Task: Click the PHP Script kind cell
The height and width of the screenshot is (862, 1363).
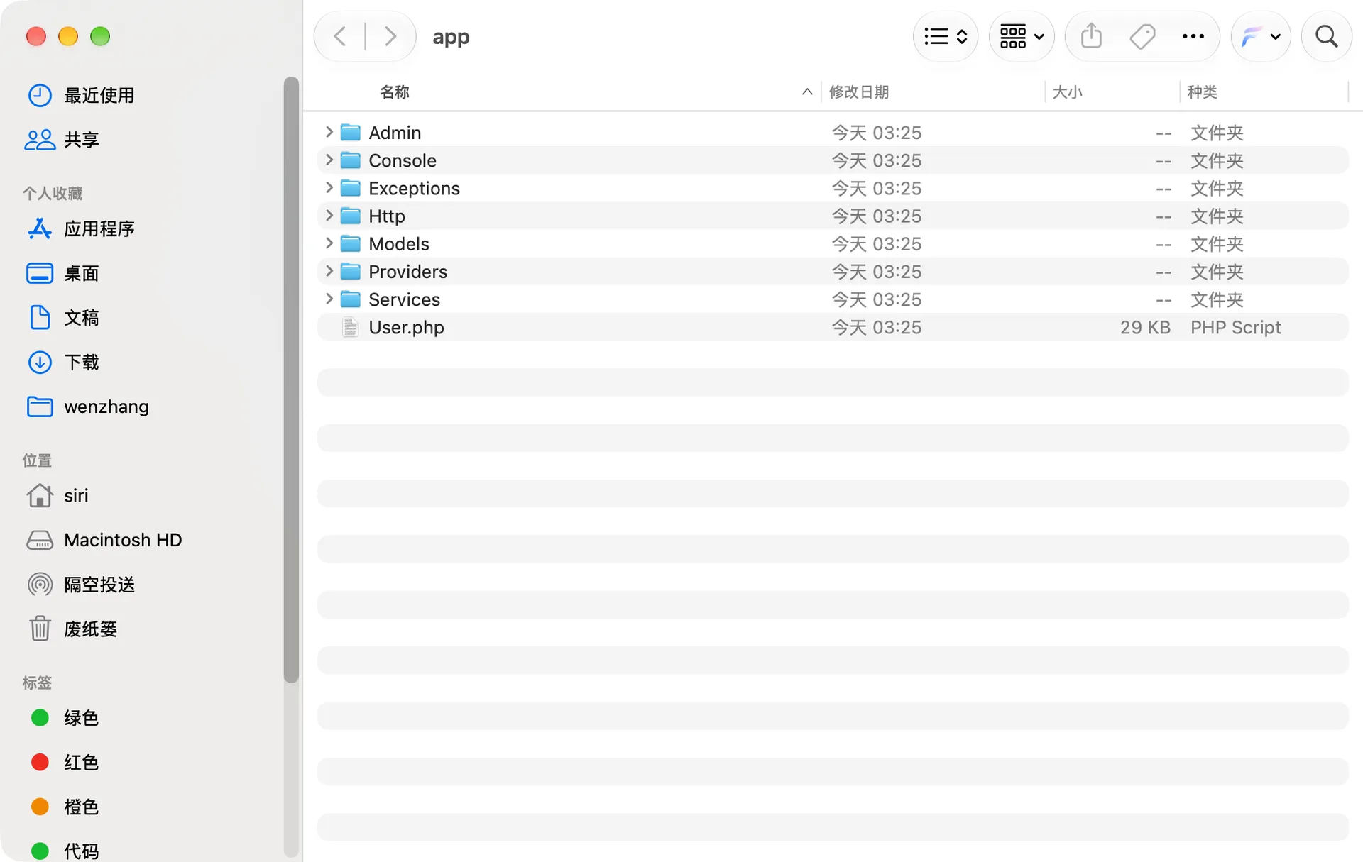Action: [1235, 327]
